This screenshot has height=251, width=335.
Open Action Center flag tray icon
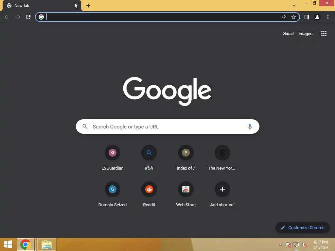(x=289, y=245)
